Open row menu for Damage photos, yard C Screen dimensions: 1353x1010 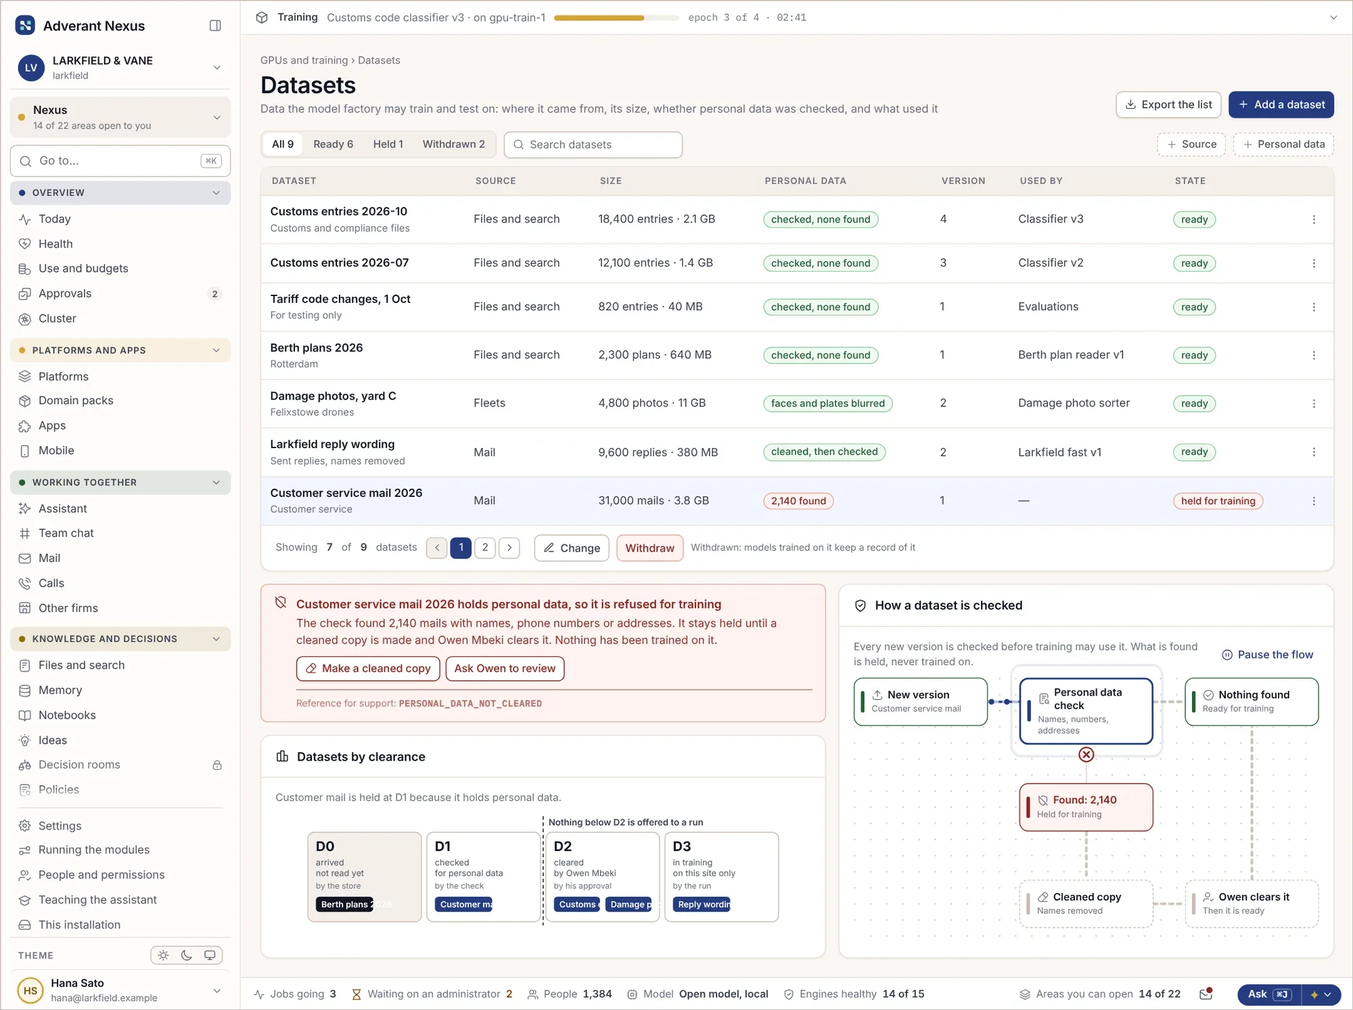(1314, 404)
